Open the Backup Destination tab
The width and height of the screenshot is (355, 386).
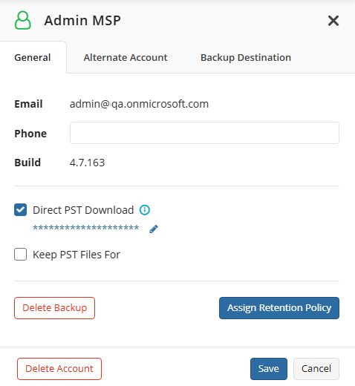click(x=246, y=57)
